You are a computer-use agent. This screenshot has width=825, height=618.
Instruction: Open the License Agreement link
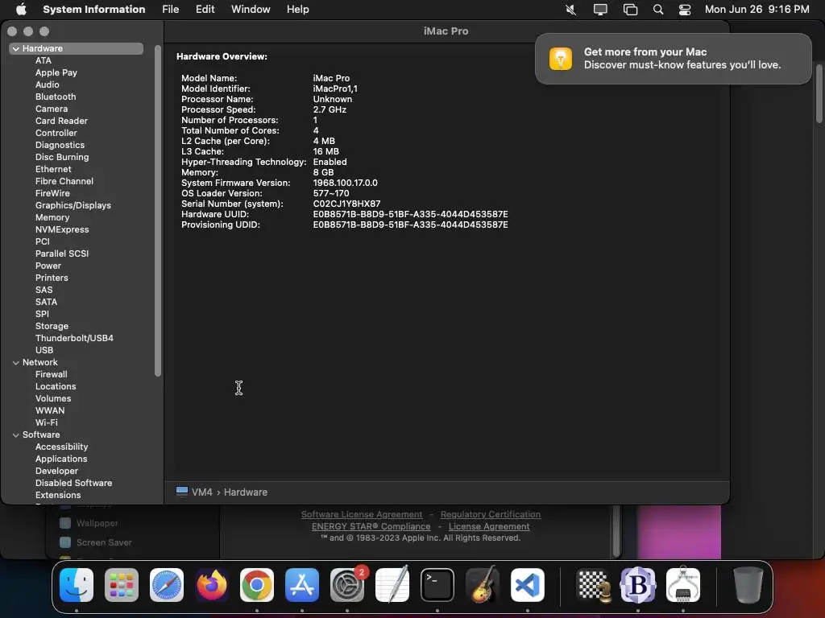[489, 526]
